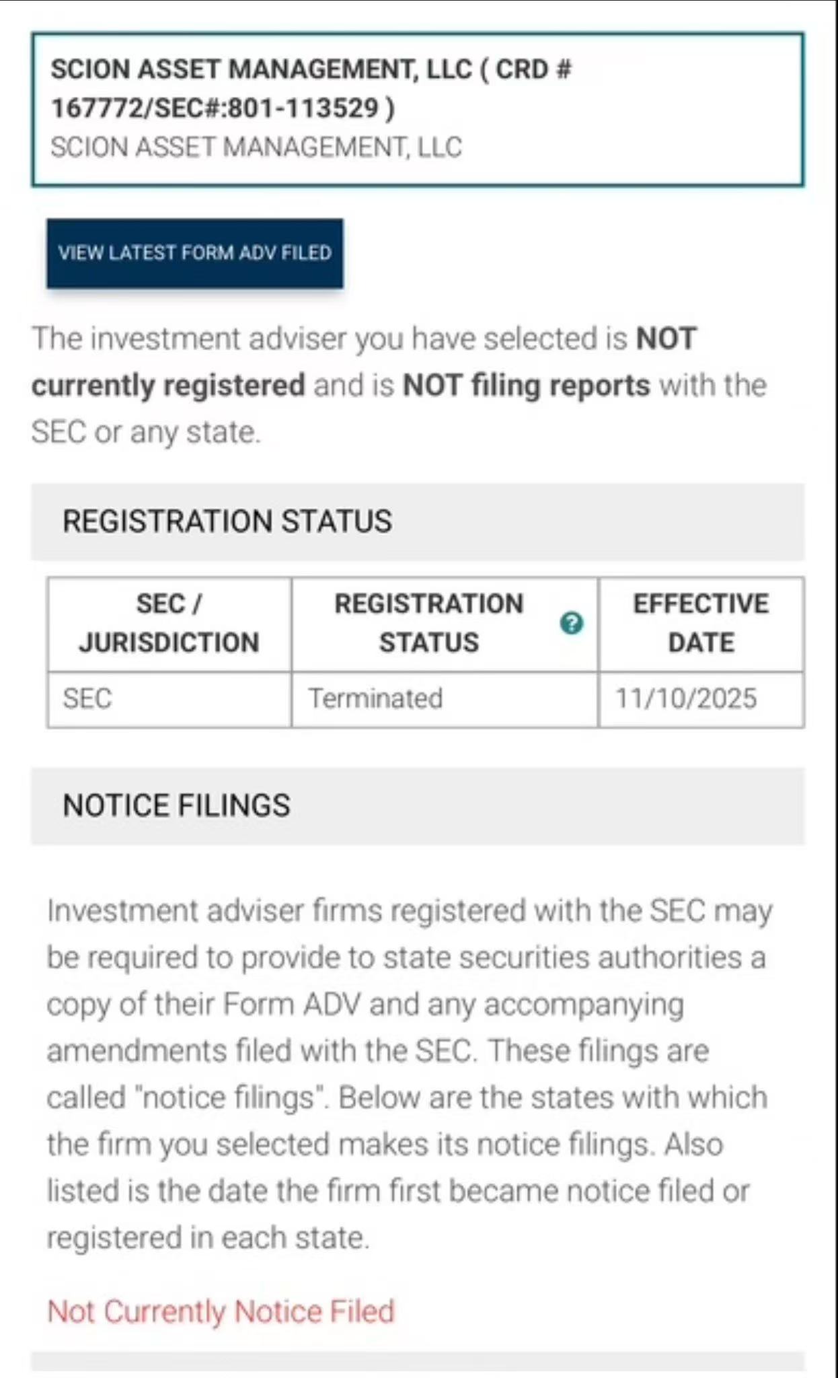The width and height of the screenshot is (838, 1378).
Task: Click the 167772/SEC#:801-113529 number line
Action: 223,108
